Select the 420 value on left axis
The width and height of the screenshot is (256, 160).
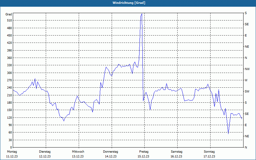coord(10,43)
